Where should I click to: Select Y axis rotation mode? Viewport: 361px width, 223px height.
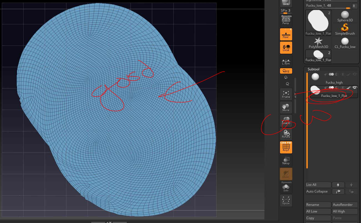(x=286, y=78)
